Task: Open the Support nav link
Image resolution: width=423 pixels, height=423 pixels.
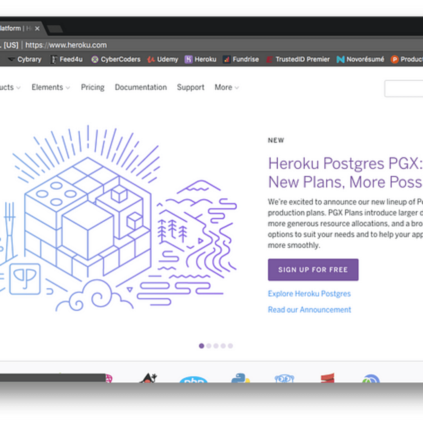Action: 190,87
